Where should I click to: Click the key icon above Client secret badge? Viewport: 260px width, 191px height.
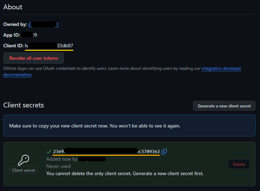pyautogui.click(x=24, y=160)
